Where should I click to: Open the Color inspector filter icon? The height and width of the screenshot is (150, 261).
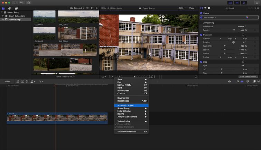click(x=205, y=8)
